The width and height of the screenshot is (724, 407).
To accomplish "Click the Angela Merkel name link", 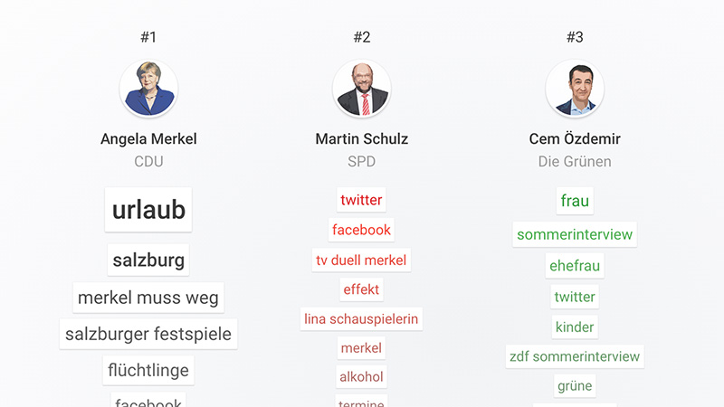I will [x=148, y=139].
